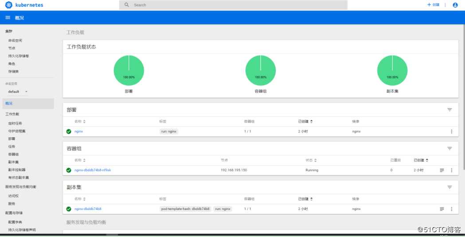Click green status icon of nginx deployment

pos(69,132)
